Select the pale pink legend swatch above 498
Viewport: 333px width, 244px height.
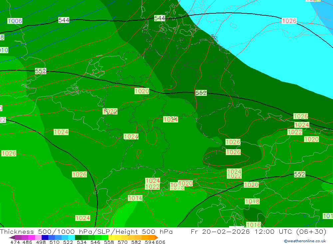38,237
